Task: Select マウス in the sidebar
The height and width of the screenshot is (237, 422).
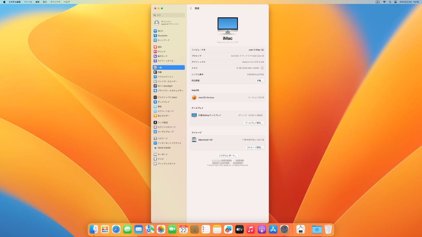Action: [169, 159]
